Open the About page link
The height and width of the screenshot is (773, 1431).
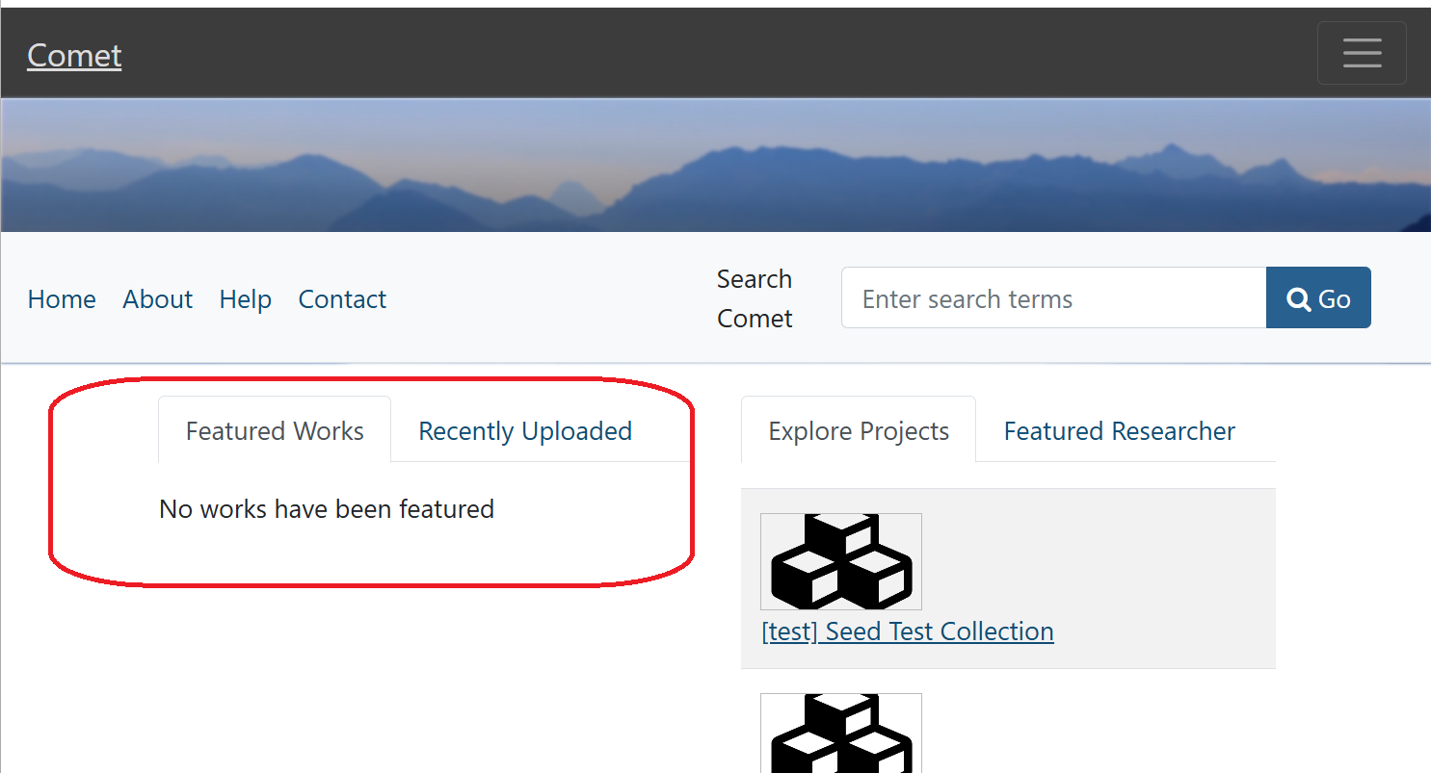tap(157, 299)
